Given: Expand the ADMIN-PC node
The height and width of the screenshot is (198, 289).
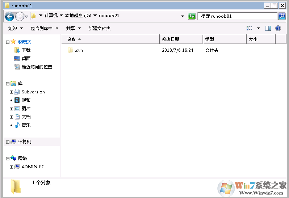Looking at the screenshot, I should (x=11, y=167).
